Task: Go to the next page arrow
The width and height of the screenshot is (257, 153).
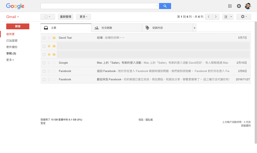Action: [216, 17]
